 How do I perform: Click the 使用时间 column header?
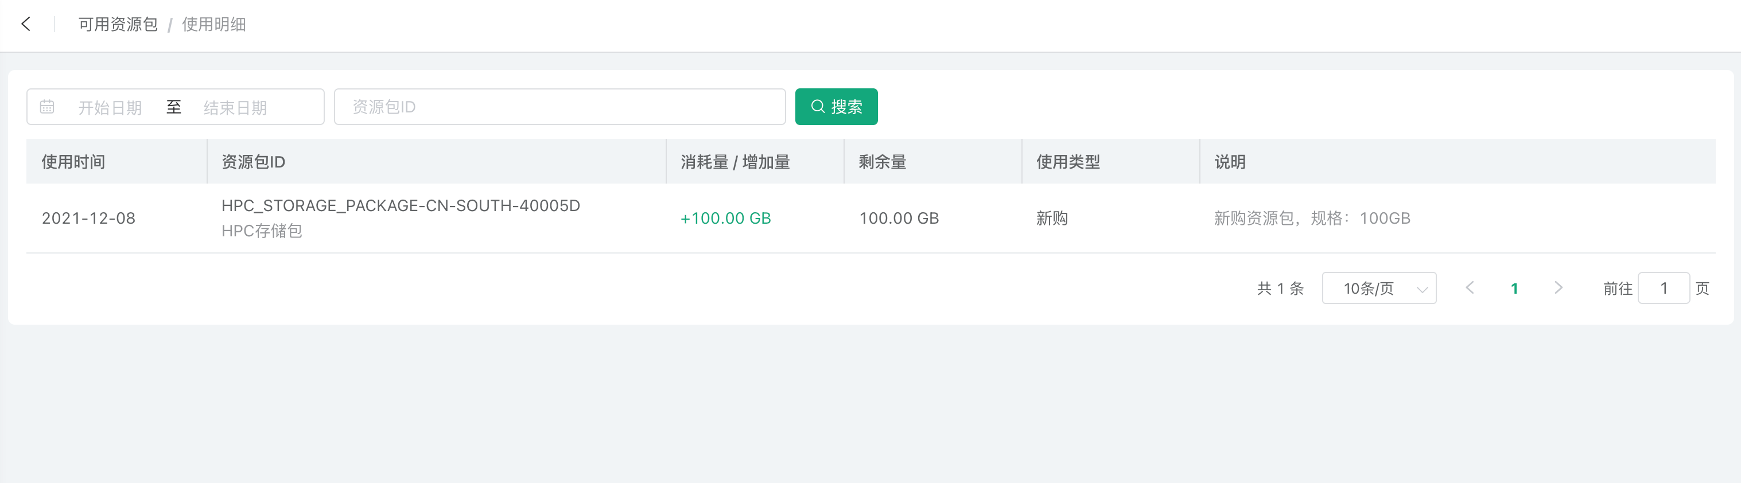point(73,162)
